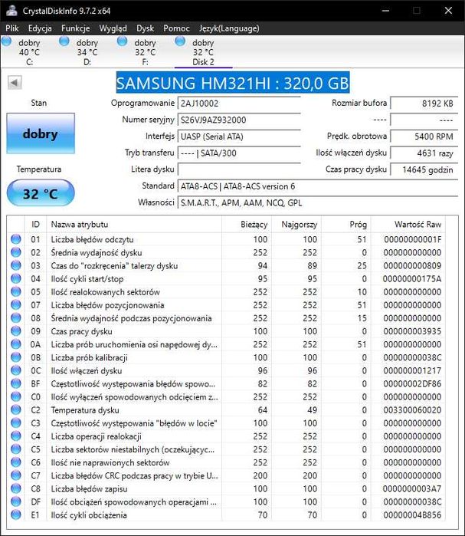Open the Pomoc menu

pyautogui.click(x=176, y=28)
